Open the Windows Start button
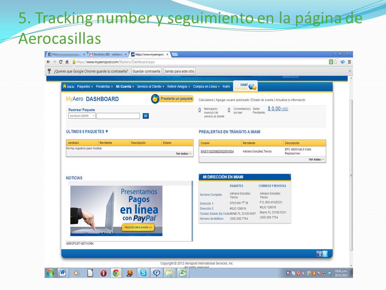The image size is (386, 290). click(50, 273)
